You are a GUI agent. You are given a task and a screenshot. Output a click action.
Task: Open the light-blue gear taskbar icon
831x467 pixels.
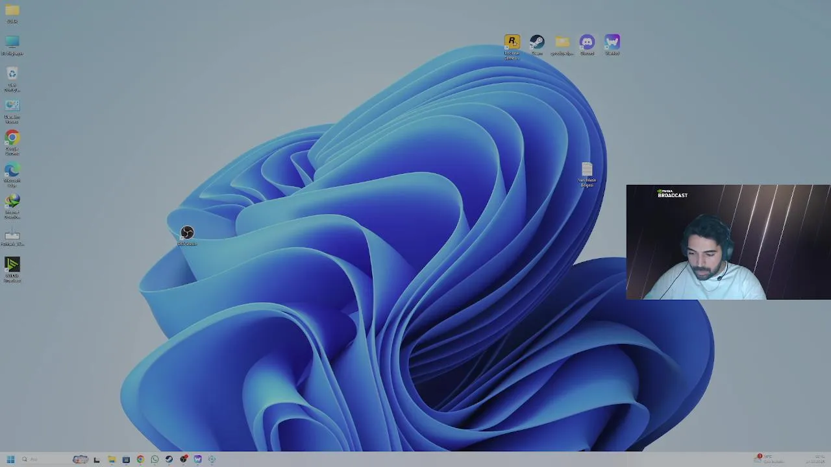[x=212, y=459]
